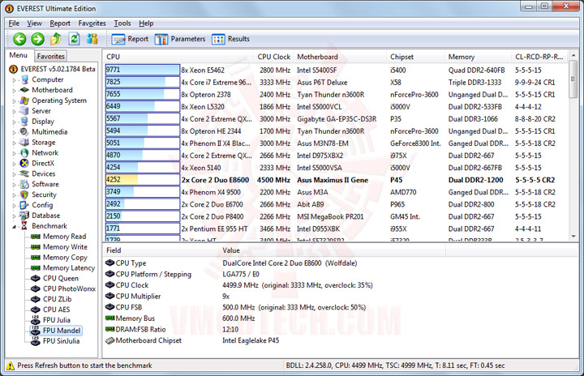Image resolution: width=584 pixels, height=376 pixels.
Task: Expand the Operating System node
Action: pyautogui.click(x=14, y=100)
